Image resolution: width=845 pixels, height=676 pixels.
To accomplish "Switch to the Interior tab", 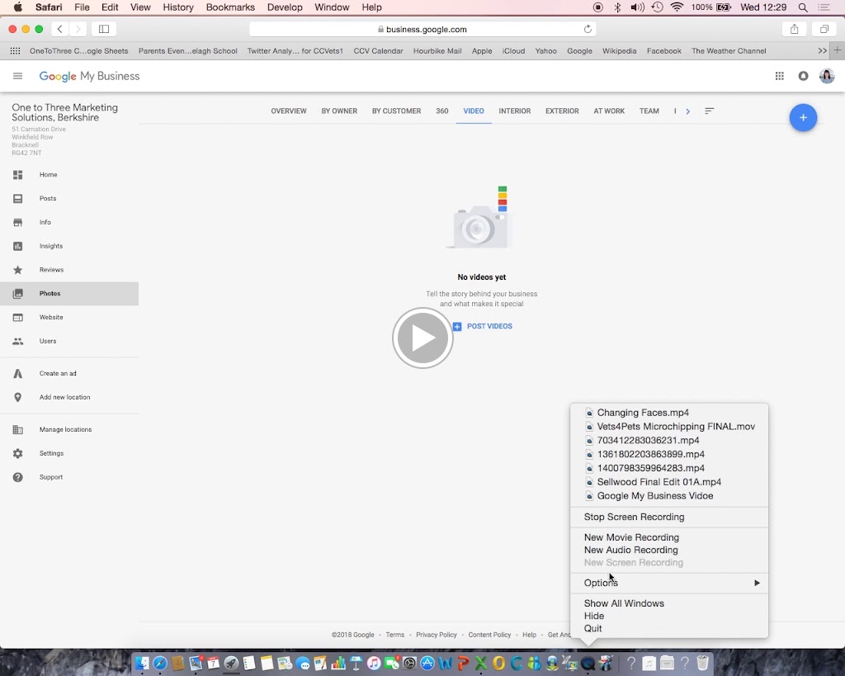I will click(x=515, y=111).
